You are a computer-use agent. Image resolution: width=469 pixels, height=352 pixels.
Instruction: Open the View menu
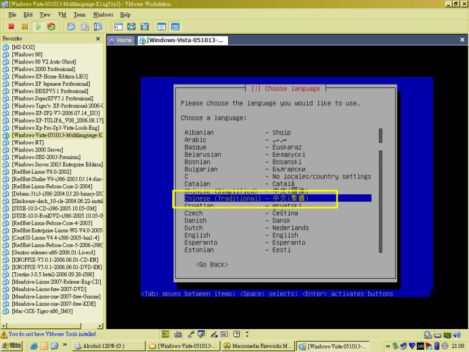tap(45, 14)
